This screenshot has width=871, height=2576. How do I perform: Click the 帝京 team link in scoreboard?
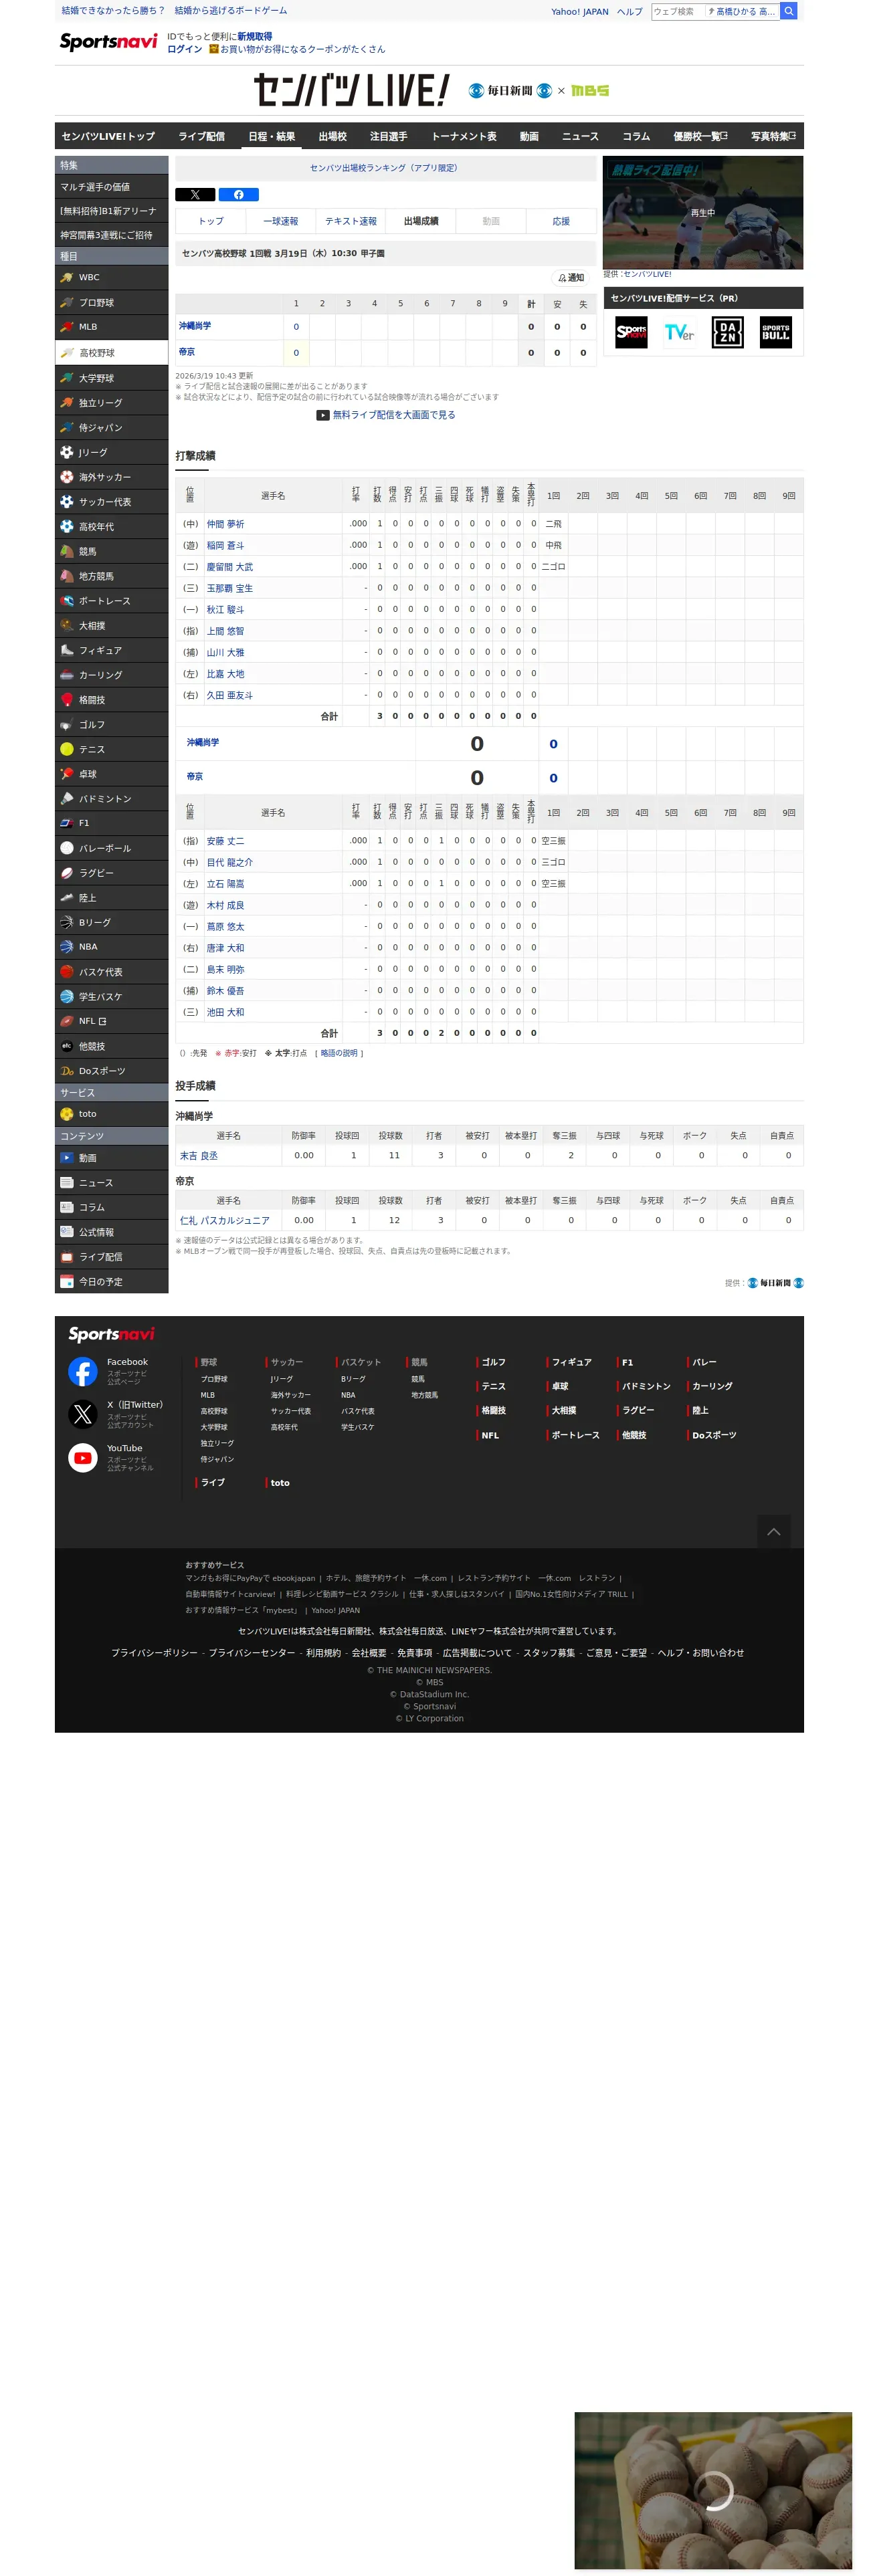point(187,352)
